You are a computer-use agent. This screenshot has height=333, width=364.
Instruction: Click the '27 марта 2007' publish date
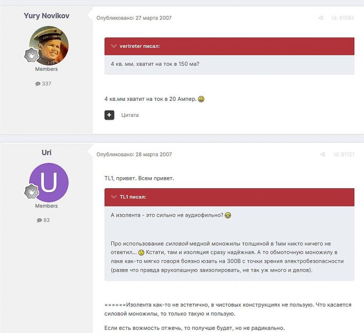[x=153, y=18]
